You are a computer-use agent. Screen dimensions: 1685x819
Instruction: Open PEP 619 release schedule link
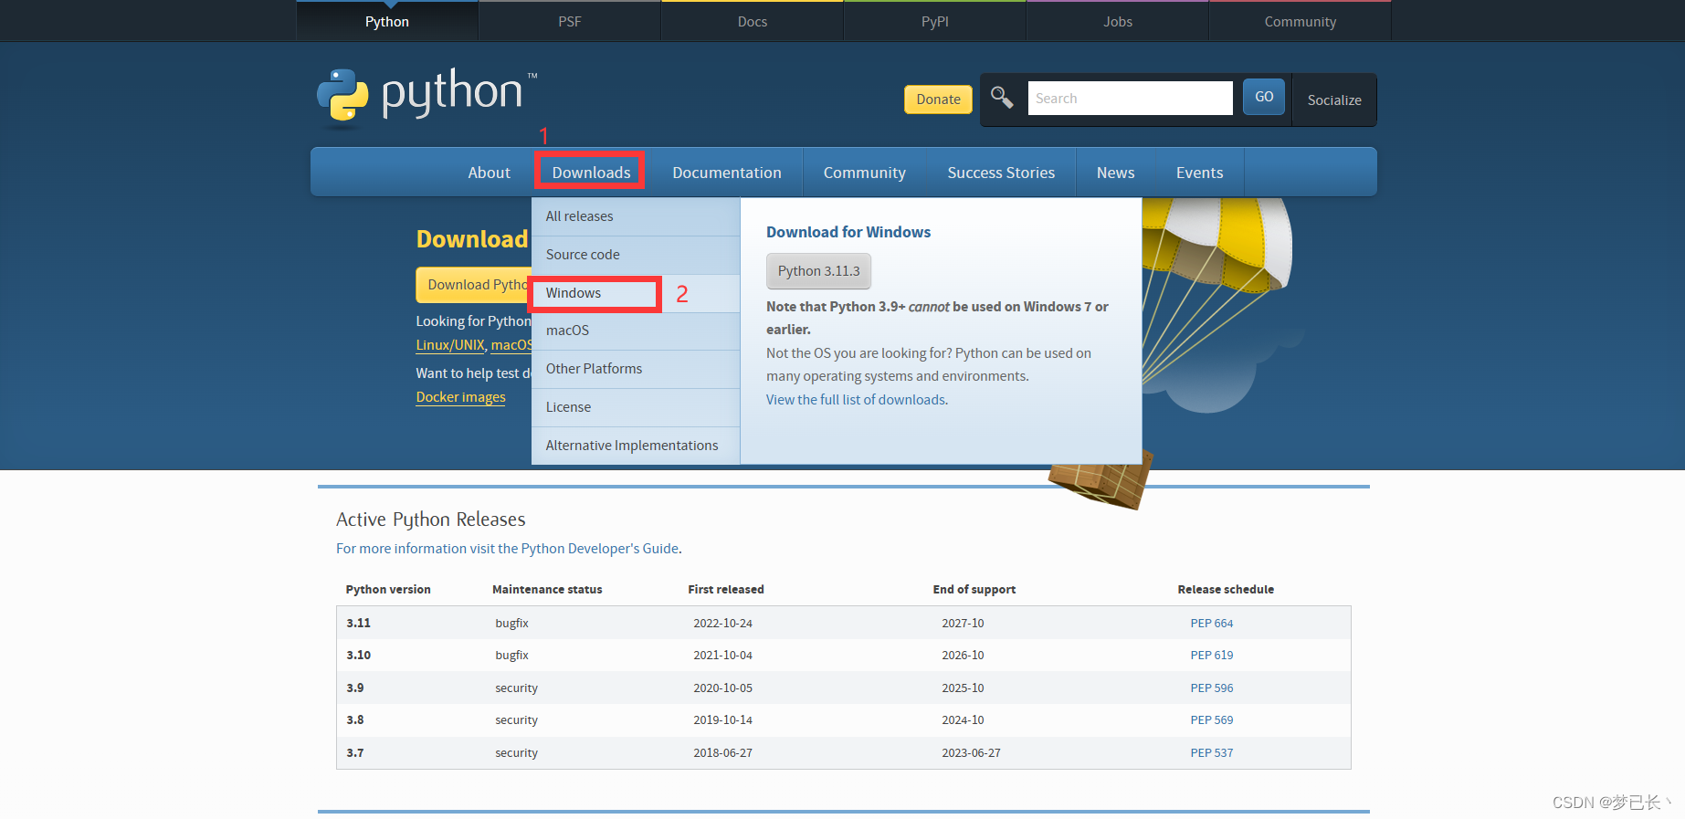coord(1212,656)
